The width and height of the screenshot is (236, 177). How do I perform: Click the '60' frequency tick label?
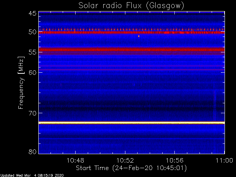point(32,72)
